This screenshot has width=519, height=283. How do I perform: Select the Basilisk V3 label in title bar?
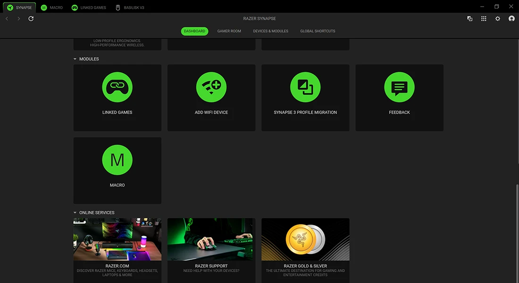tap(134, 8)
